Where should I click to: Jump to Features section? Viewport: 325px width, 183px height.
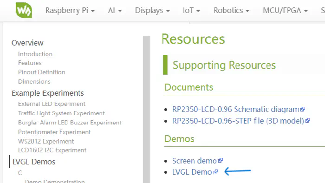coord(30,63)
